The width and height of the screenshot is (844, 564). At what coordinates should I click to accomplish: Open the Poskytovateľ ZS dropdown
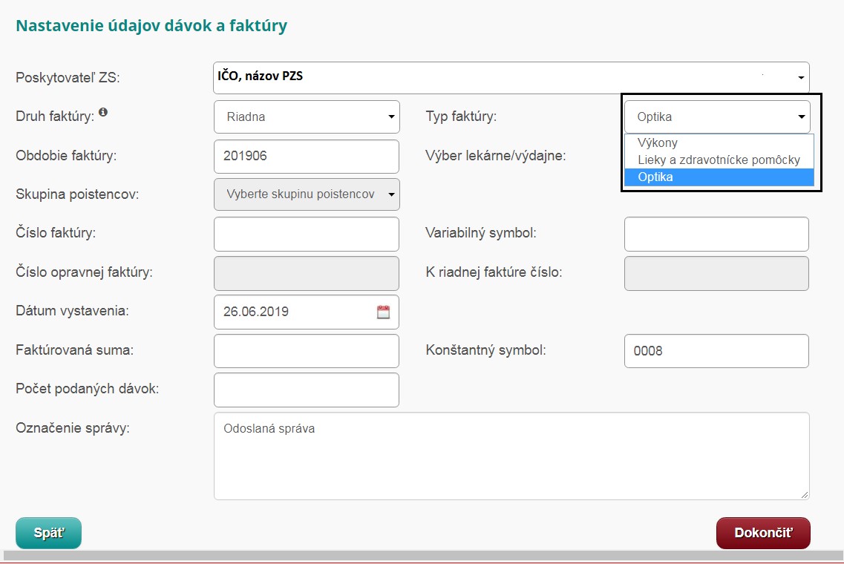tap(511, 77)
